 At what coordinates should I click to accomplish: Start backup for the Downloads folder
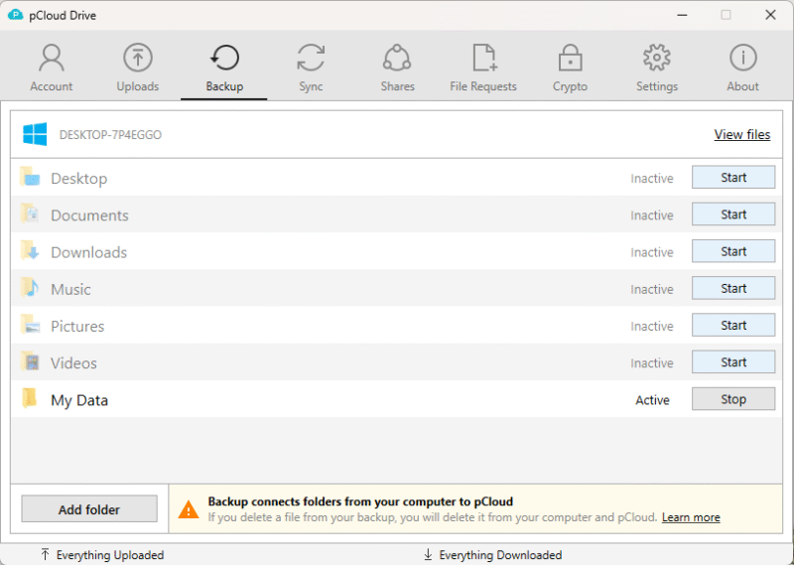coord(733,251)
